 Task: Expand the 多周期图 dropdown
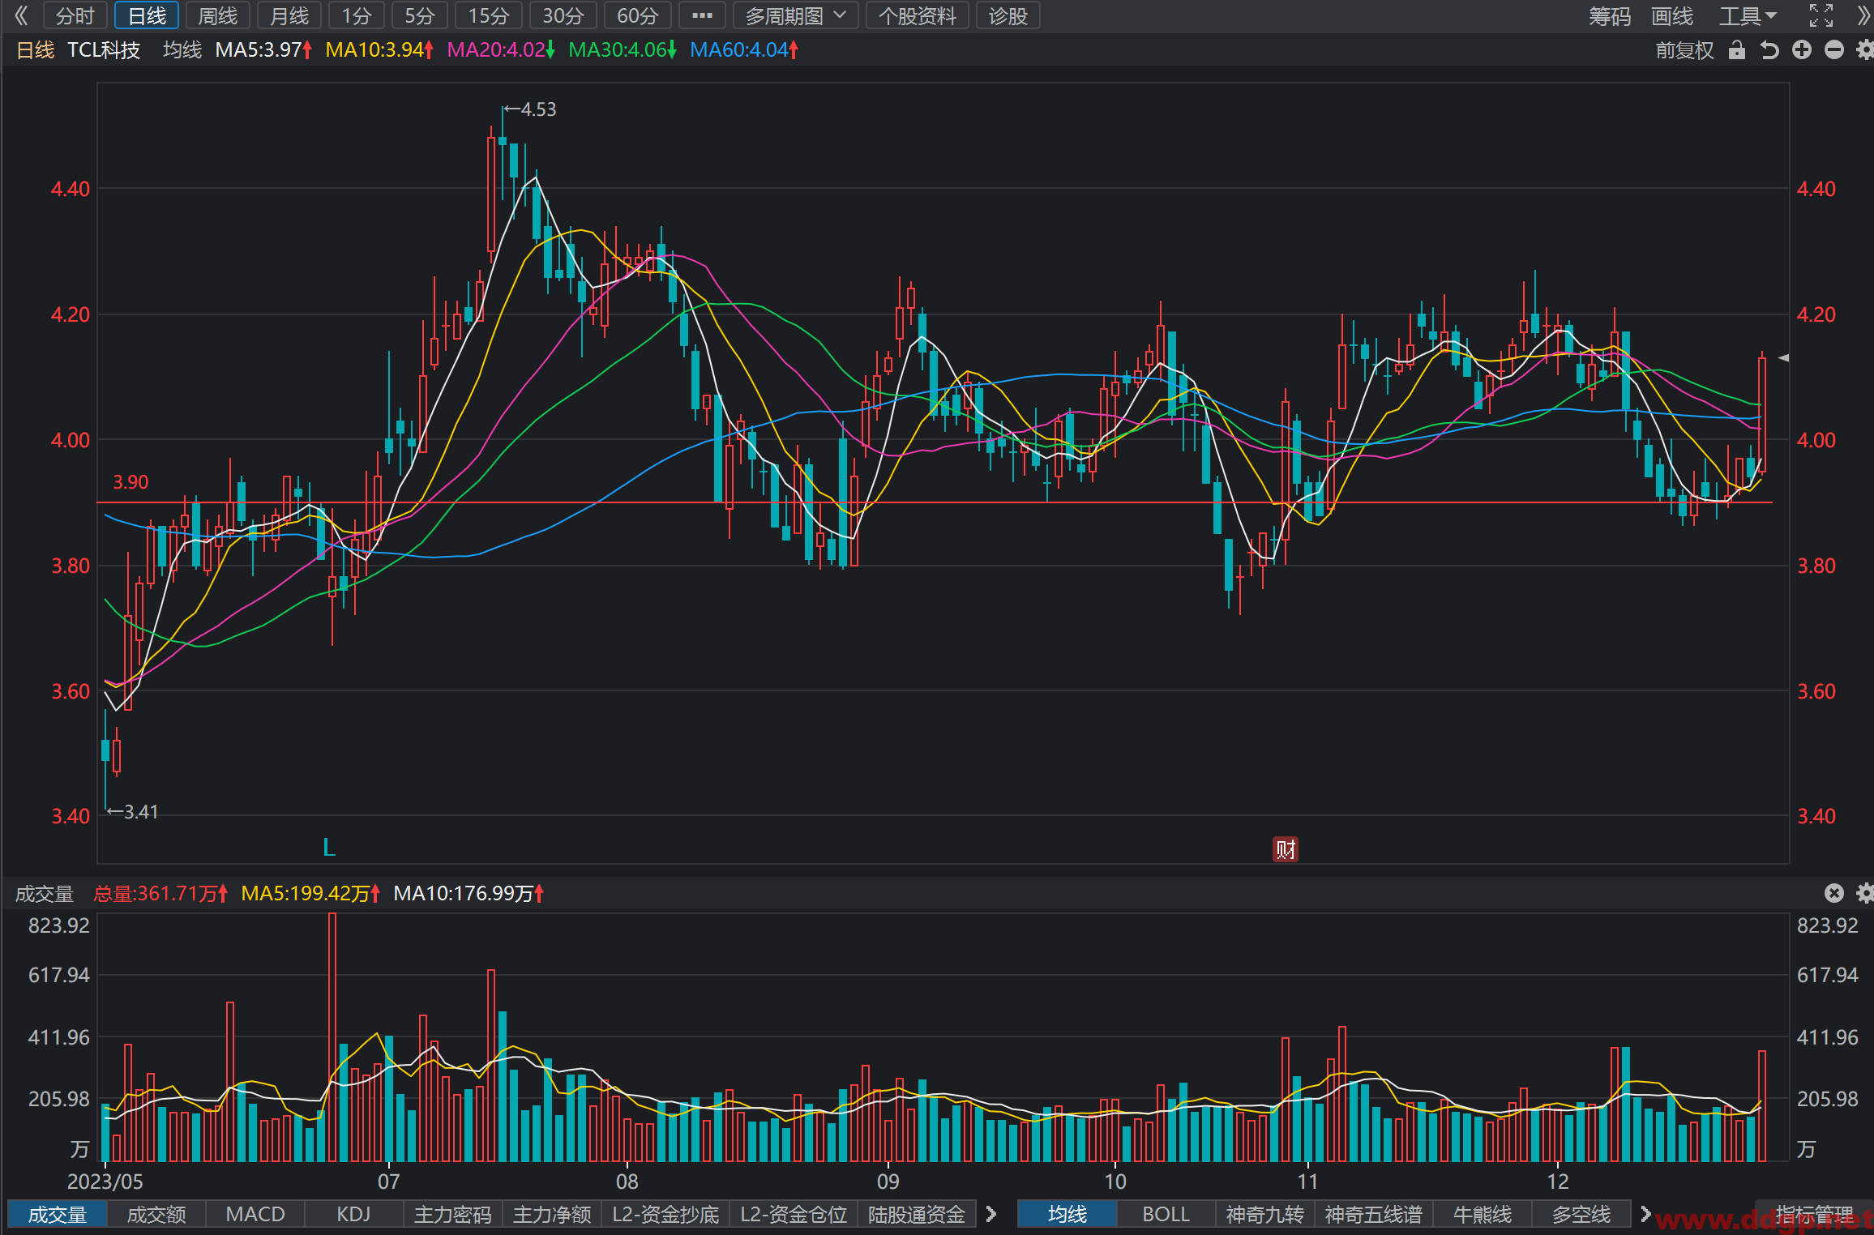point(795,15)
